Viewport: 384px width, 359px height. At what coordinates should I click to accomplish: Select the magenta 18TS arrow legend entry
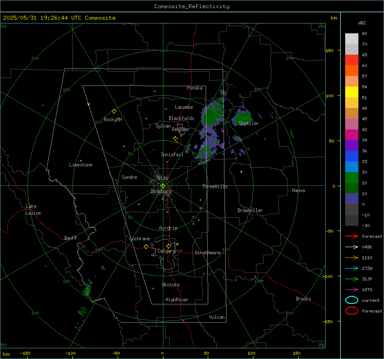pos(352,290)
